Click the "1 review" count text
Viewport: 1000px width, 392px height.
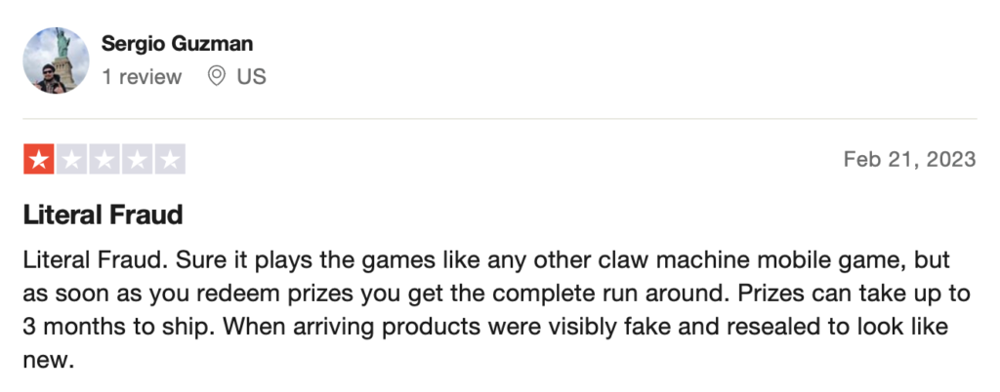pyautogui.click(x=142, y=77)
